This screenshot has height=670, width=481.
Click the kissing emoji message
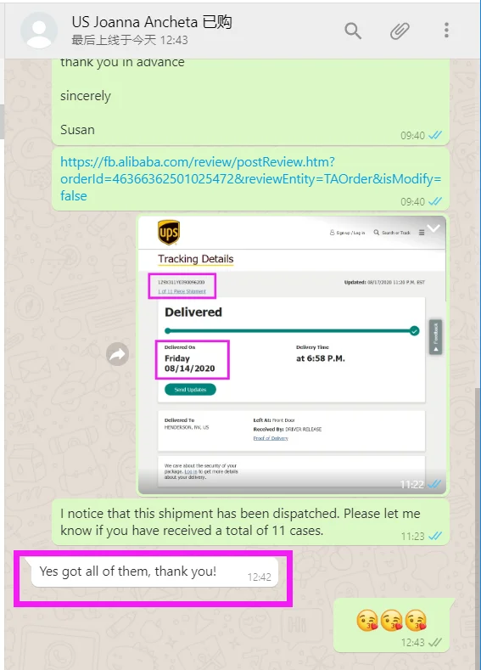click(391, 625)
